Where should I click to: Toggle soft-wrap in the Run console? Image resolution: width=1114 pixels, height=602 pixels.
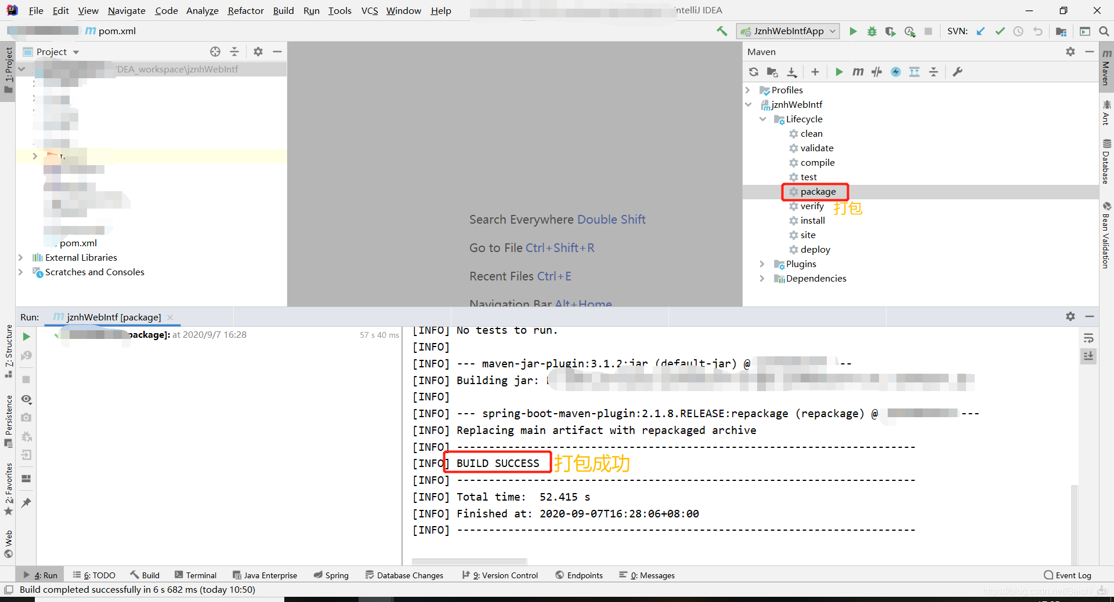1088,338
